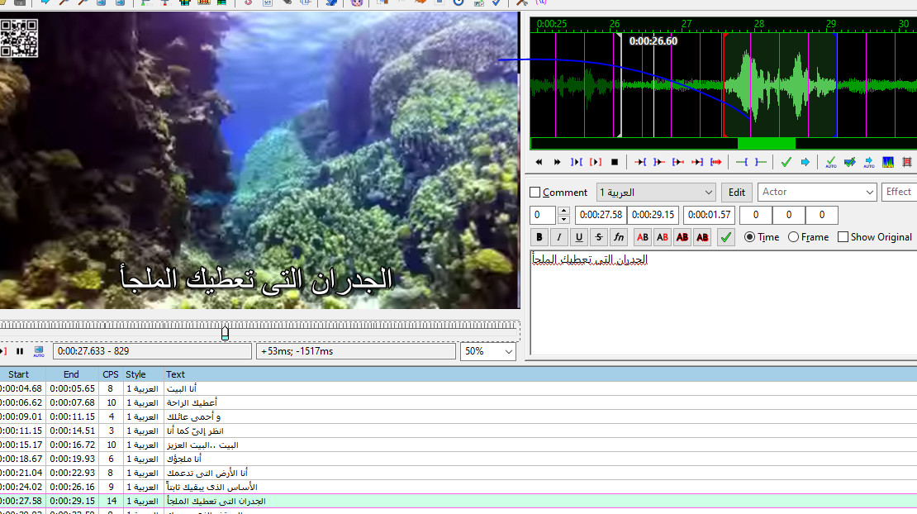This screenshot has height=514, width=917.
Task: Toggle karaoke mode icon
Action: click(x=907, y=162)
